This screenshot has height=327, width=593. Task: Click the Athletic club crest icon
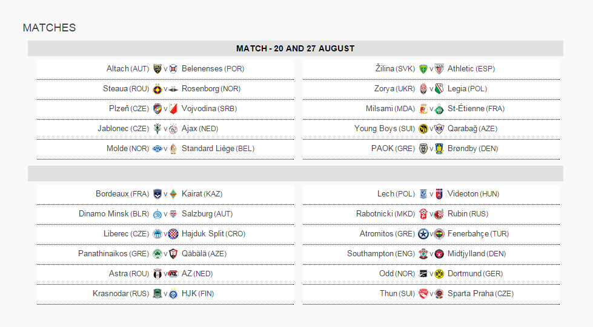click(439, 69)
